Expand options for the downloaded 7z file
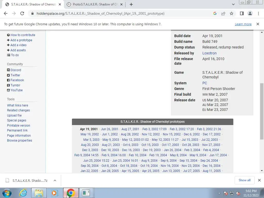Viewport: 264px width, 198px height. coord(55,180)
